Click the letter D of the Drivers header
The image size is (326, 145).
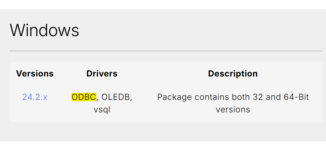[89, 74]
